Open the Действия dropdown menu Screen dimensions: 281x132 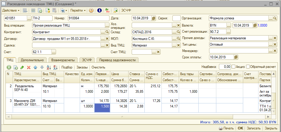pos(11,10)
